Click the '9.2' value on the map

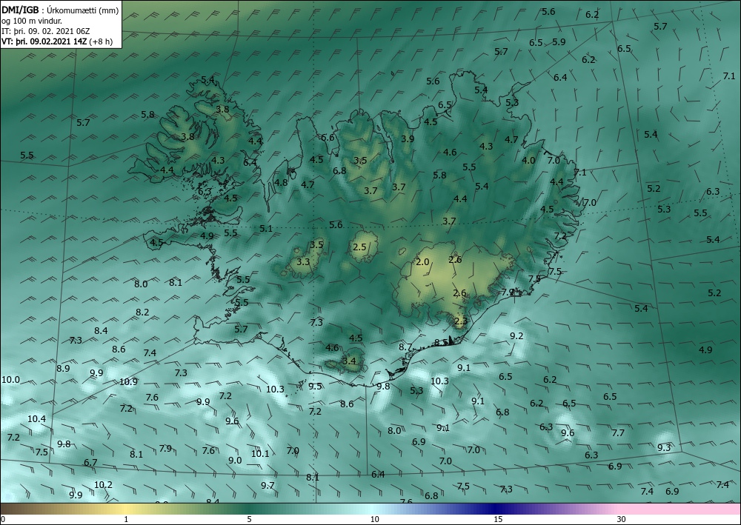click(x=516, y=335)
